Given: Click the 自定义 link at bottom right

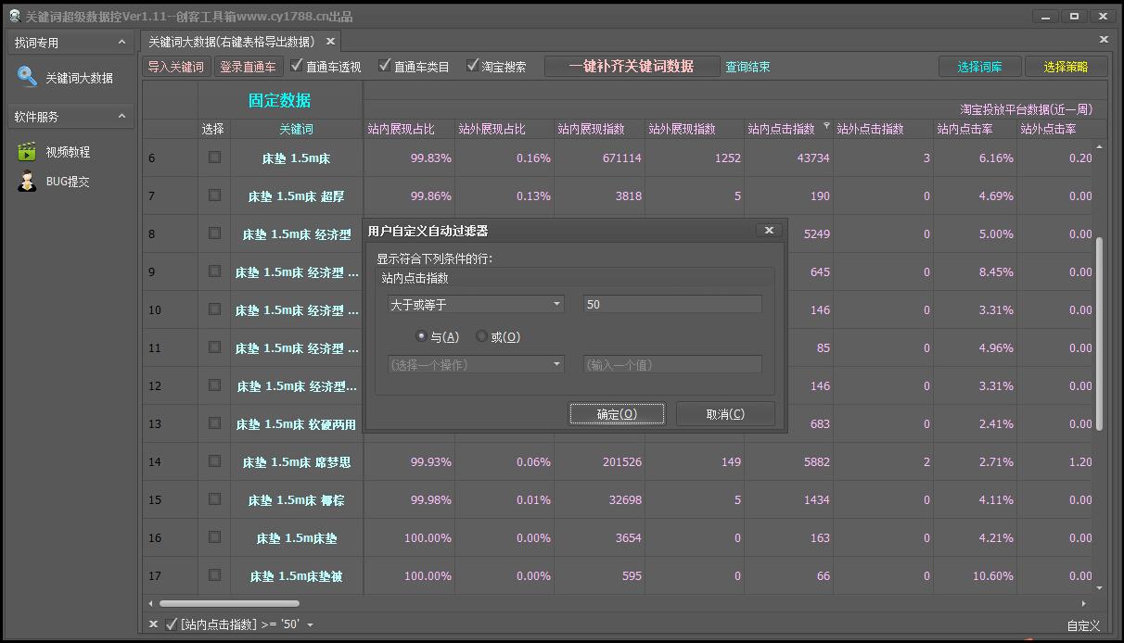Looking at the screenshot, I should [x=1083, y=626].
